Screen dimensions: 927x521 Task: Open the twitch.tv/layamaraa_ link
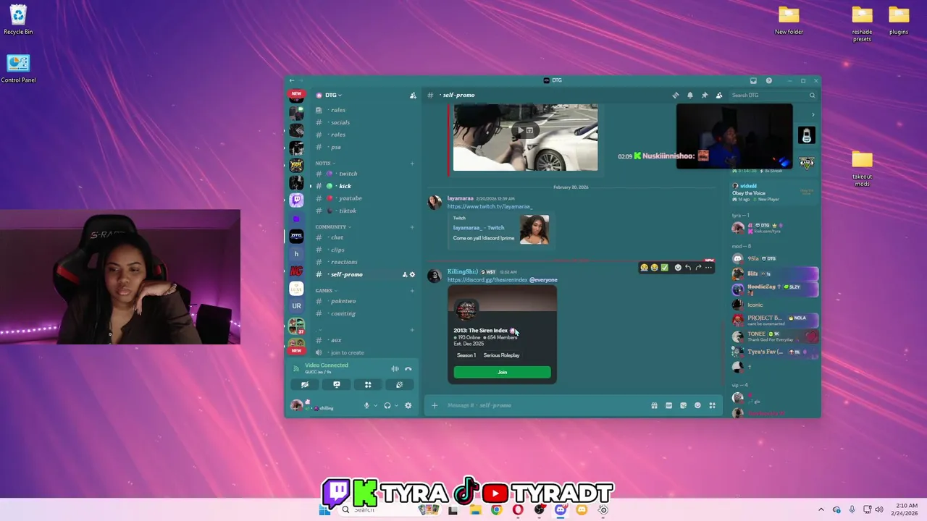point(490,206)
